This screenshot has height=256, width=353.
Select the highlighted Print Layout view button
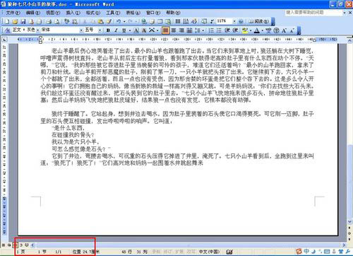[15, 245]
